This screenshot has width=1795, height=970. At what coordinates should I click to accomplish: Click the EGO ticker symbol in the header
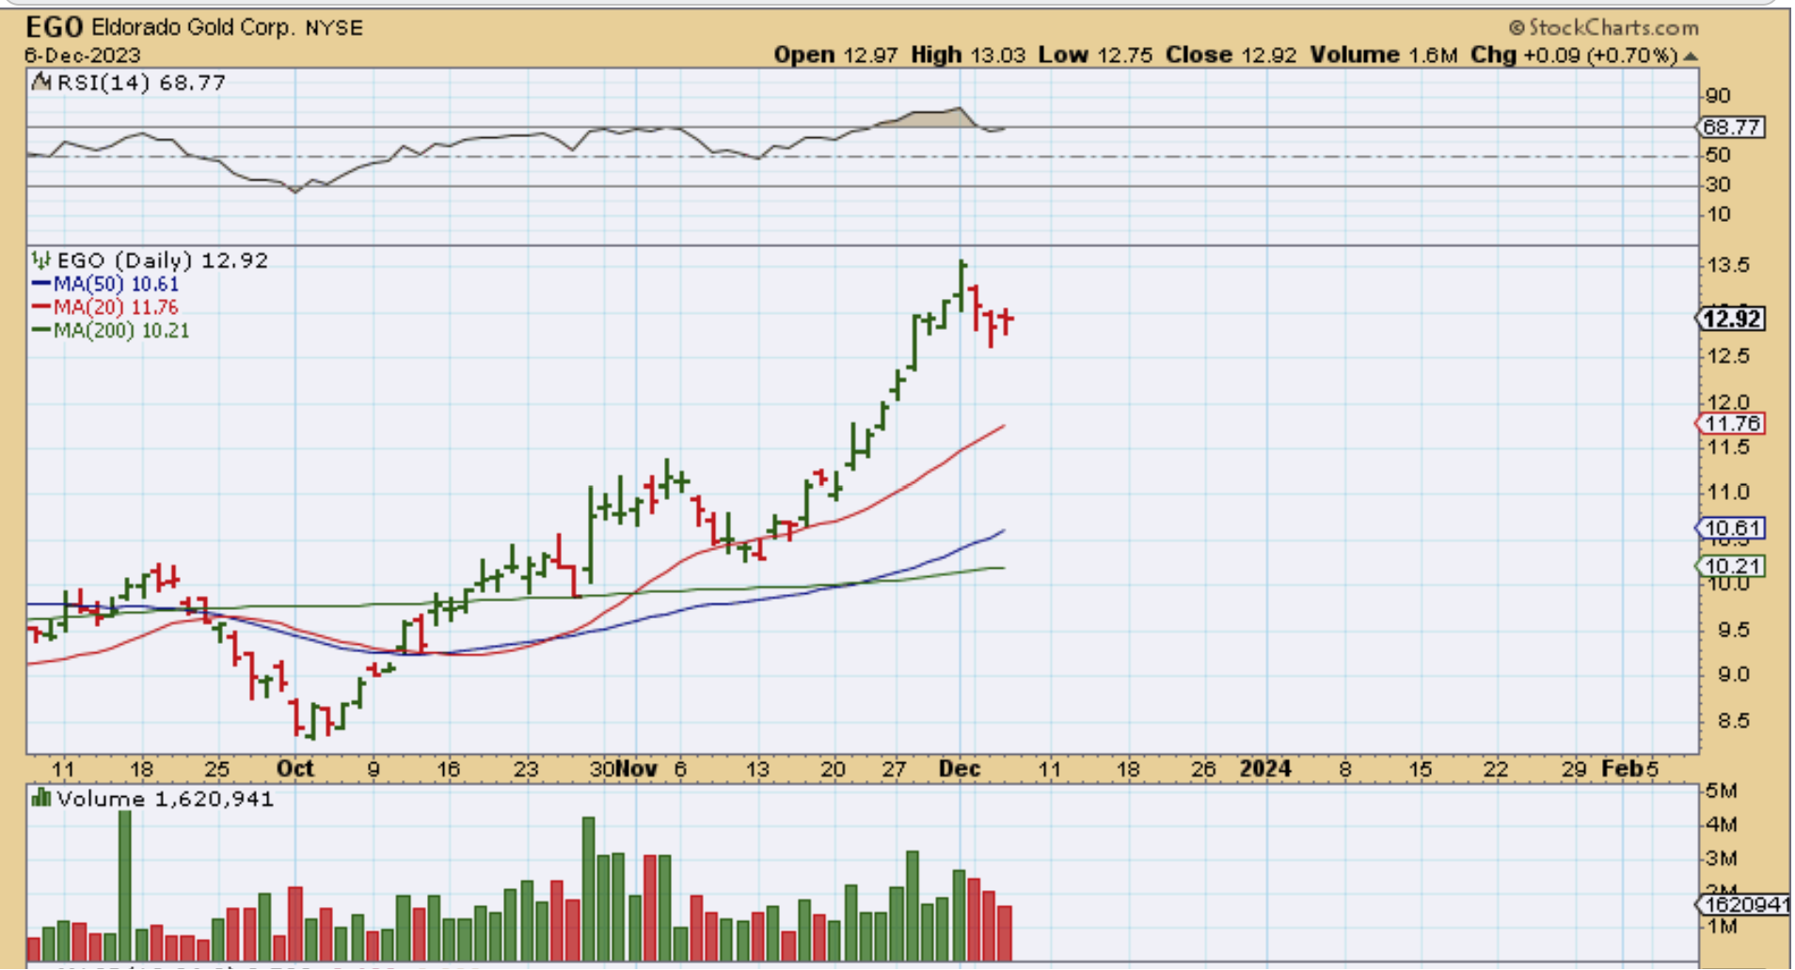click(x=55, y=27)
